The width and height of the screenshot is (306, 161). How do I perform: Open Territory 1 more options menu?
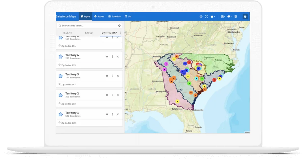[112, 114]
